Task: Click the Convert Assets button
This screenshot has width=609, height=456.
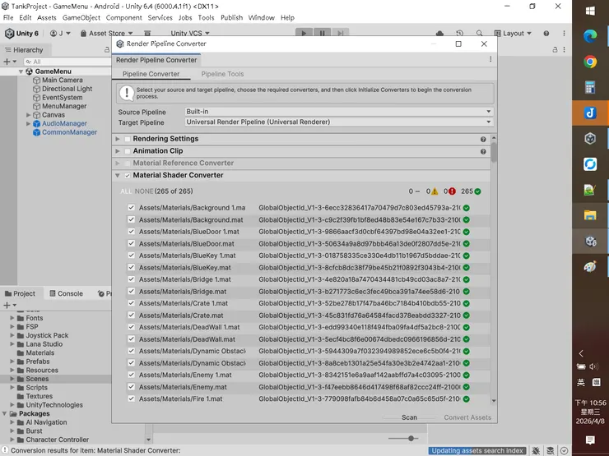Action: tap(467, 417)
